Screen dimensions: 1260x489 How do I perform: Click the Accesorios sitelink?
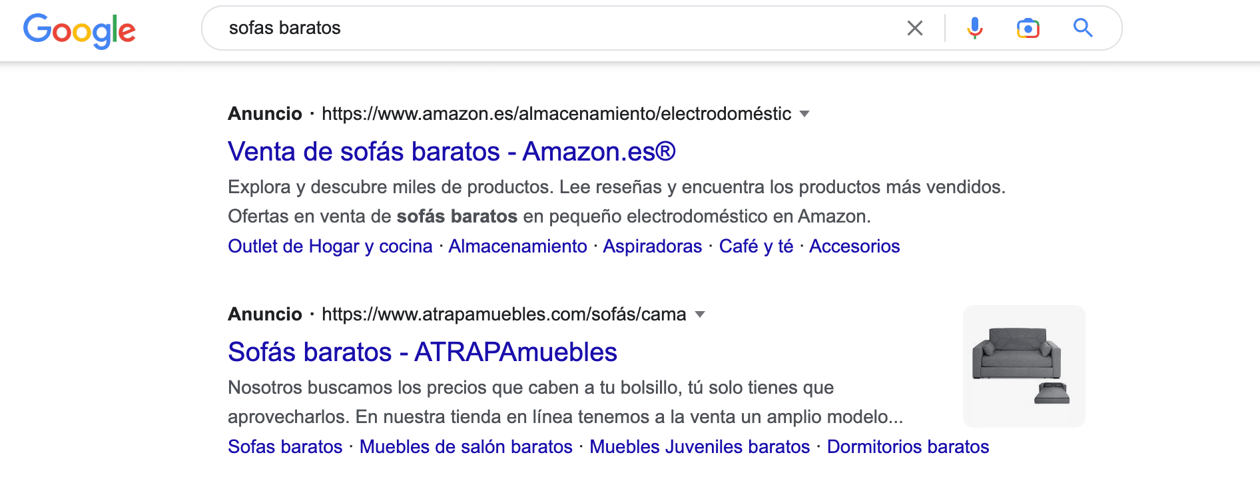click(x=854, y=246)
